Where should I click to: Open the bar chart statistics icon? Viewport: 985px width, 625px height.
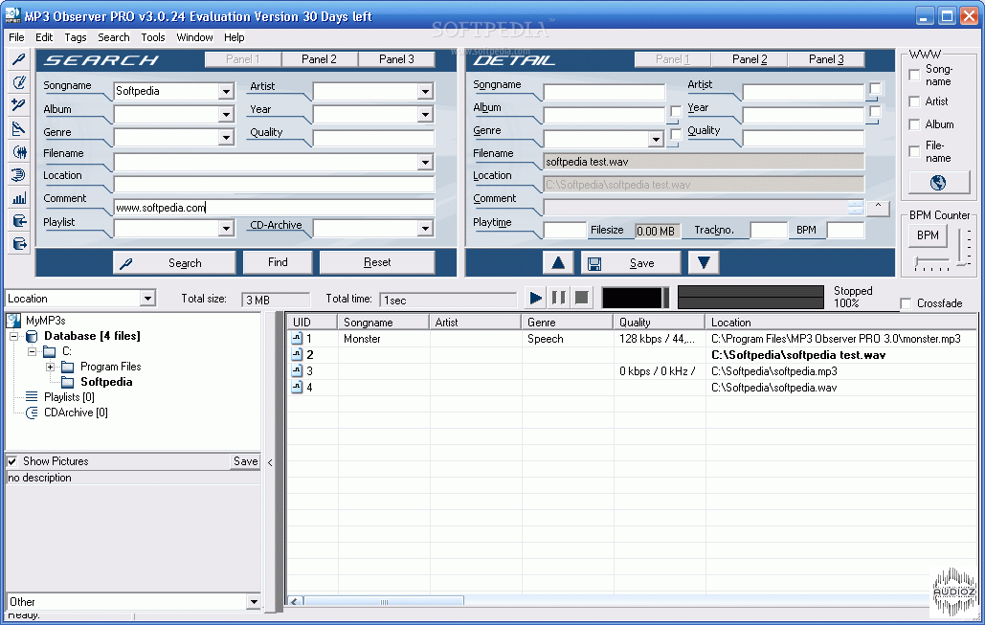(x=19, y=198)
